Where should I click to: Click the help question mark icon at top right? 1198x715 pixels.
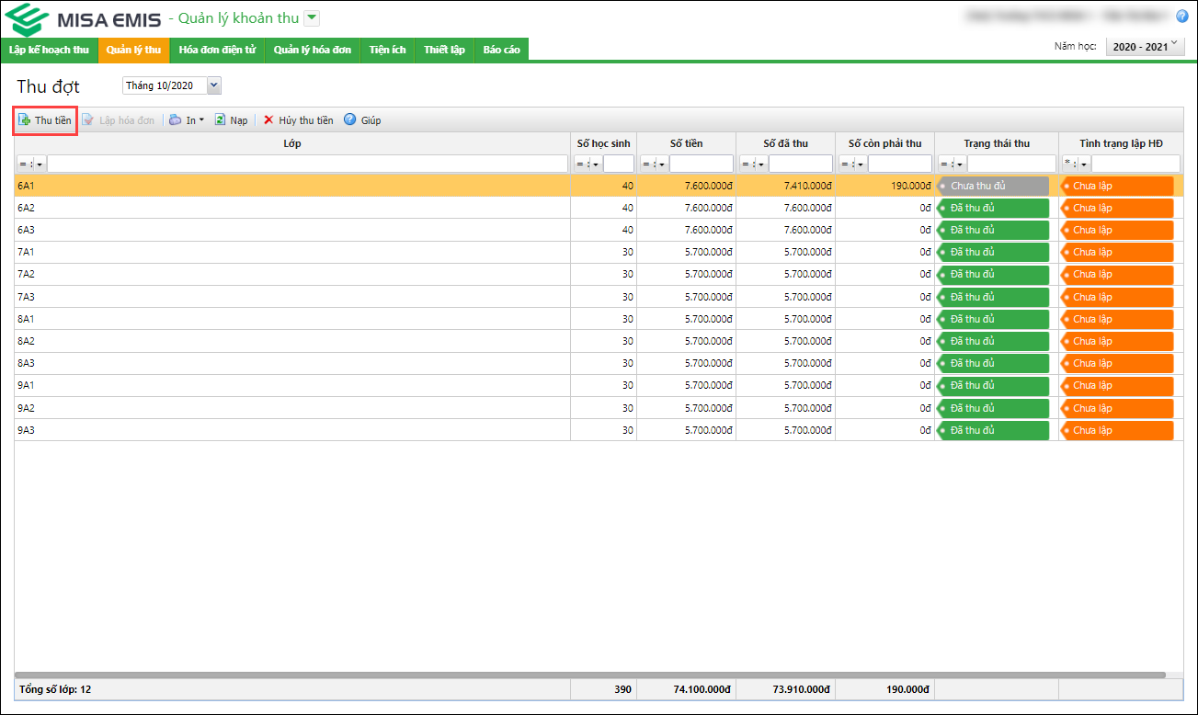[x=1182, y=16]
